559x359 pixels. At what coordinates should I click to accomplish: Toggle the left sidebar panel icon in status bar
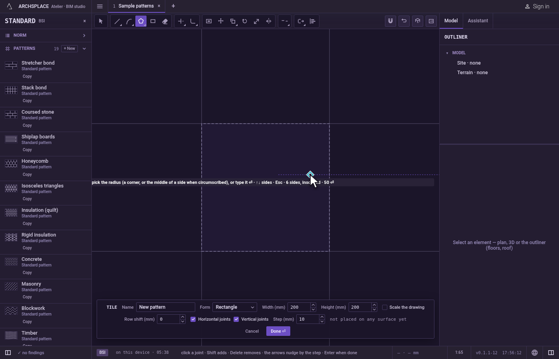click(x=8, y=353)
